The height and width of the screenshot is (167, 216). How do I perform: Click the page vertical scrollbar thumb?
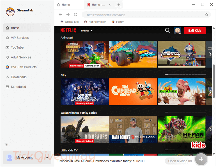[x=214, y=81]
